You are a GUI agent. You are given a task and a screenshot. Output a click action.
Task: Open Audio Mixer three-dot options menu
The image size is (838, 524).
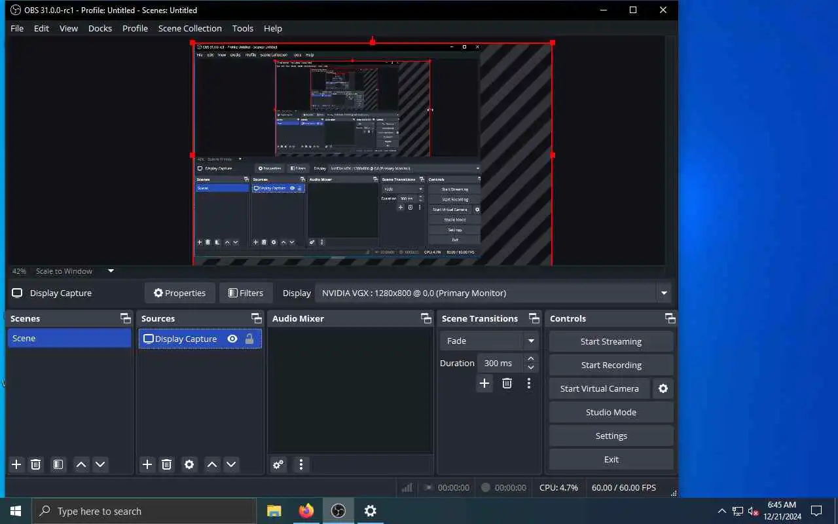pos(301,464)
